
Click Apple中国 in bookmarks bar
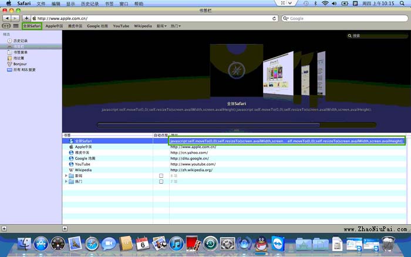pos(54,26)
